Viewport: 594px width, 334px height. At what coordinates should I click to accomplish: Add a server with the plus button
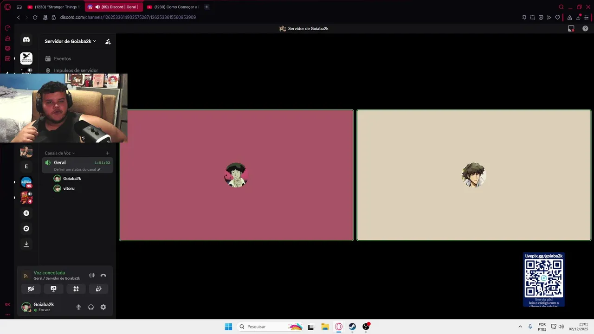pos(26,213)
